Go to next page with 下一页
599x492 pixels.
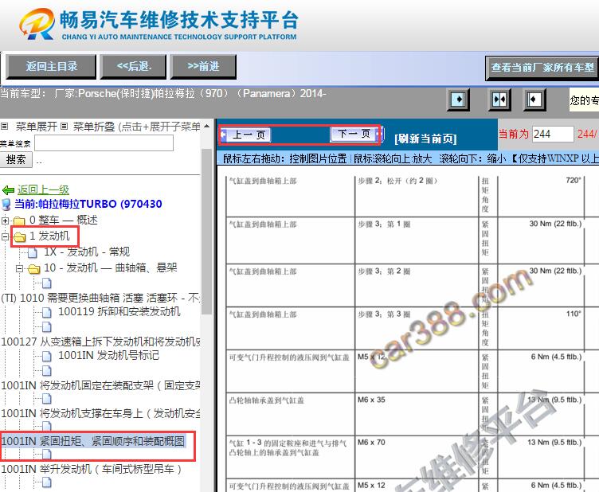point(357,134)
